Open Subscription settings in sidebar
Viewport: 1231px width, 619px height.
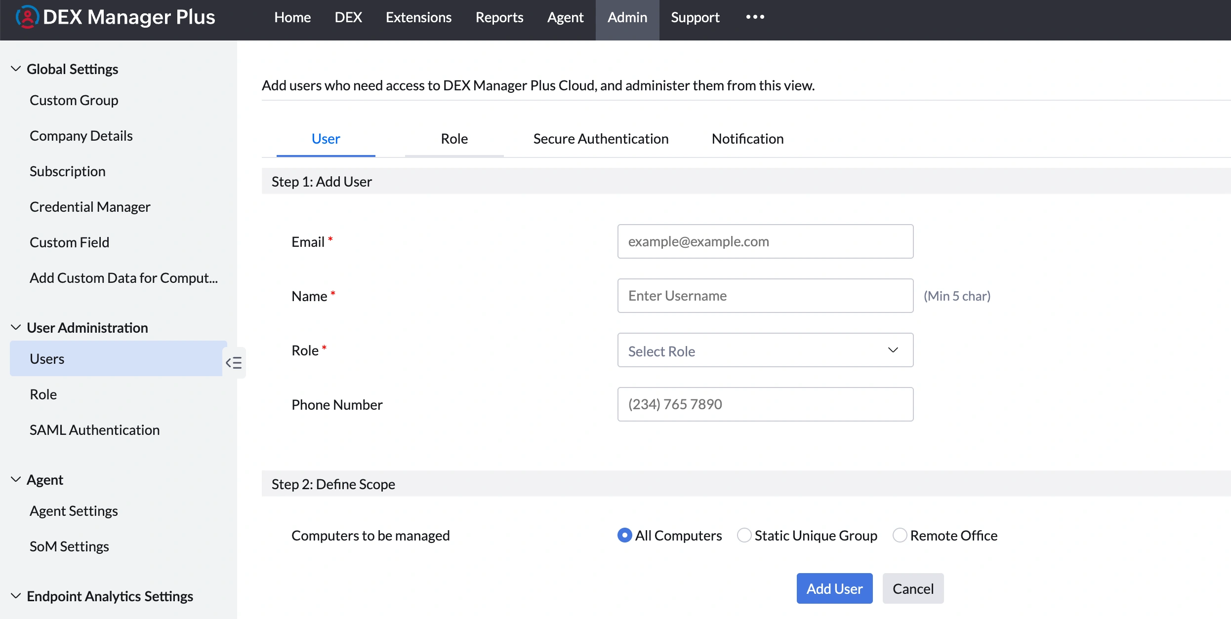point(68,171)
